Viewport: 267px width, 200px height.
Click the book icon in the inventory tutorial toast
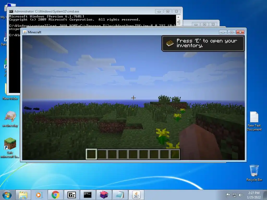[170, 43]
